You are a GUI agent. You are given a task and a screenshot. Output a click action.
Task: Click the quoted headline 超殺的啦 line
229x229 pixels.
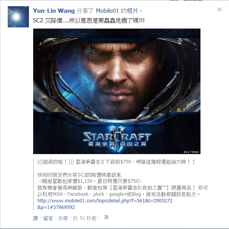point(116,162)
